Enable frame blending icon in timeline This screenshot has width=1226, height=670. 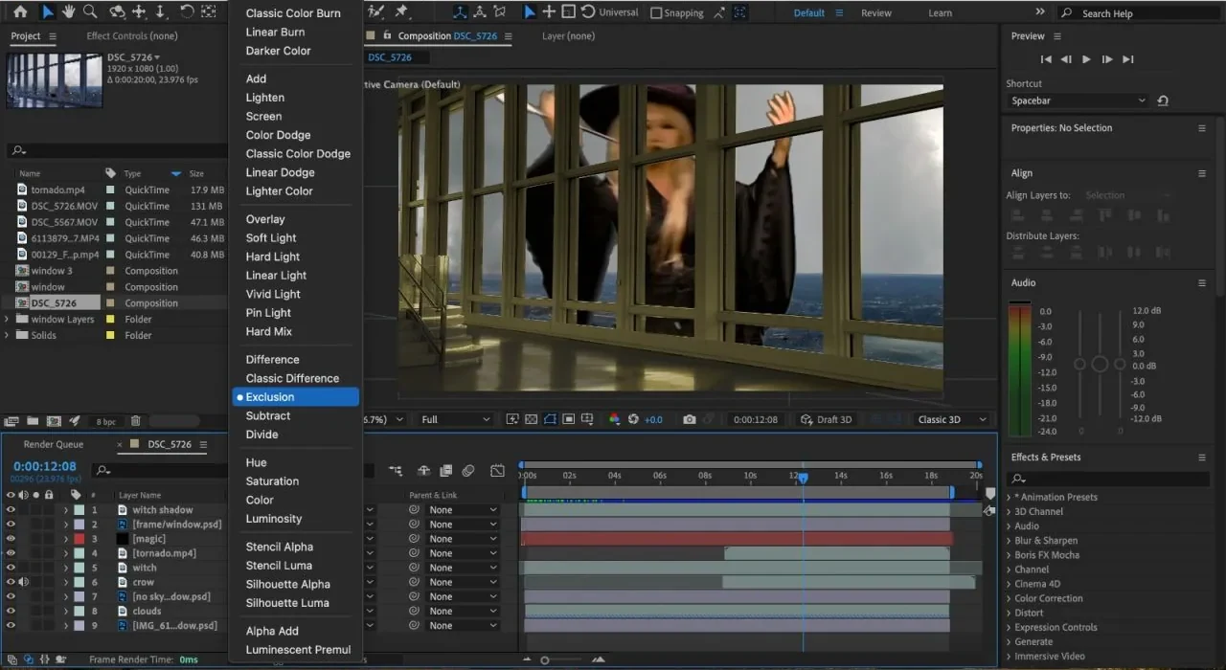[445, 471]
